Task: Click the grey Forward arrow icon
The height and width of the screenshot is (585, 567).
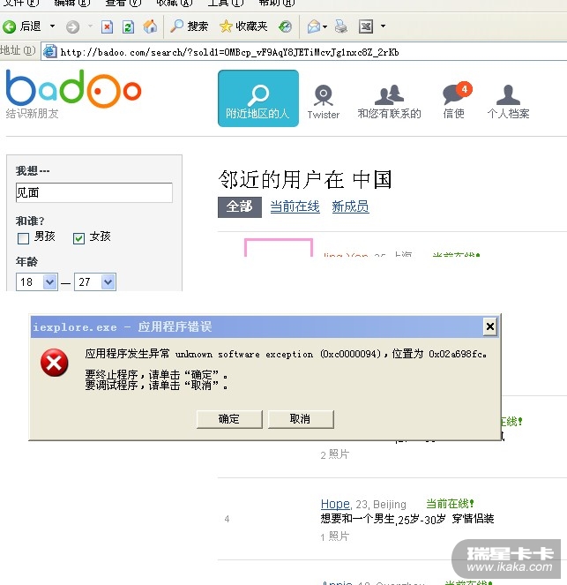Action: pyautogui.click(x=72, y=26)
